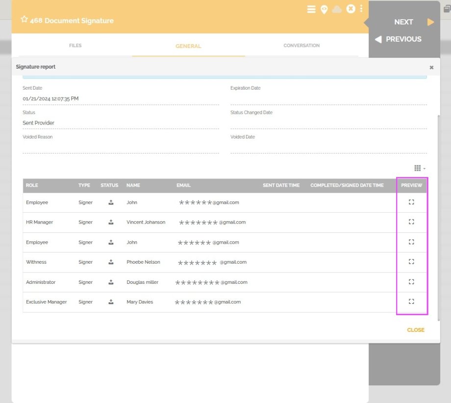451x403 pixels.
Task: Select the GENERAL tab
Action: 188,45
